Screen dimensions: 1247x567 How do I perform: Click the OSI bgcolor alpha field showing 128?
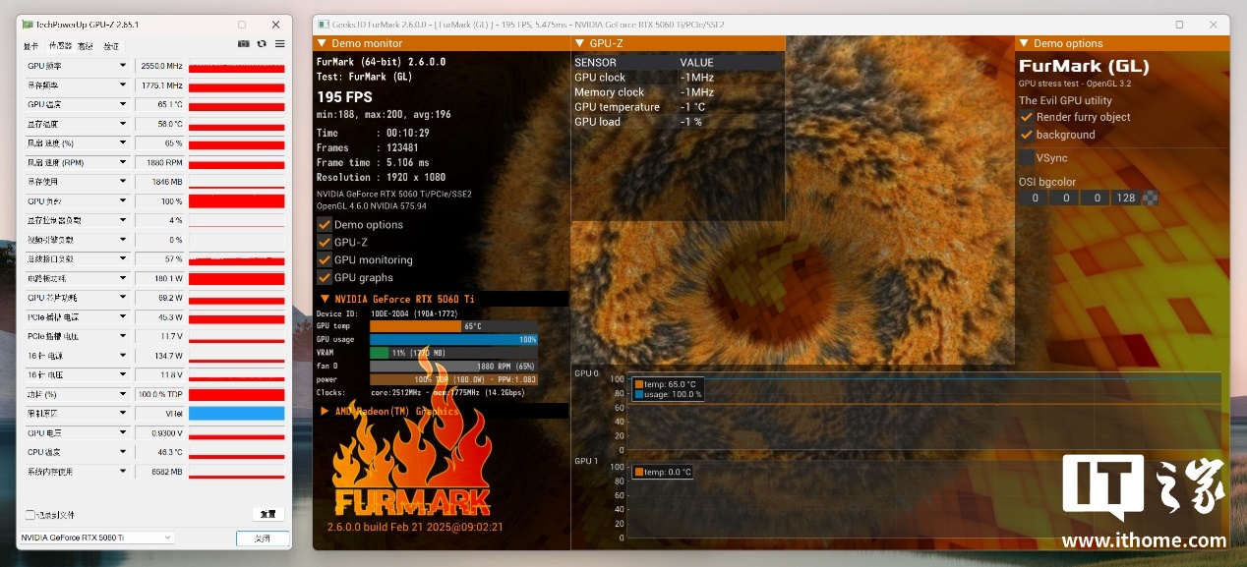pyautogui.click(x=1126, y=198)
